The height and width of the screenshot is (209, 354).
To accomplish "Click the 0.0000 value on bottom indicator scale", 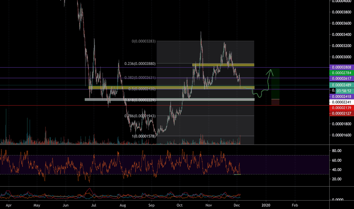I will click(x=338, y=199).
